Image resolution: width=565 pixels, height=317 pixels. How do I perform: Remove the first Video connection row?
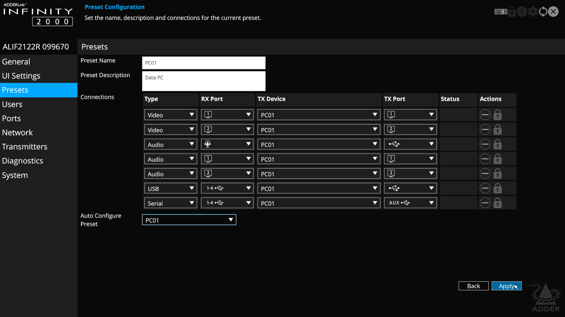click(485, 115)
